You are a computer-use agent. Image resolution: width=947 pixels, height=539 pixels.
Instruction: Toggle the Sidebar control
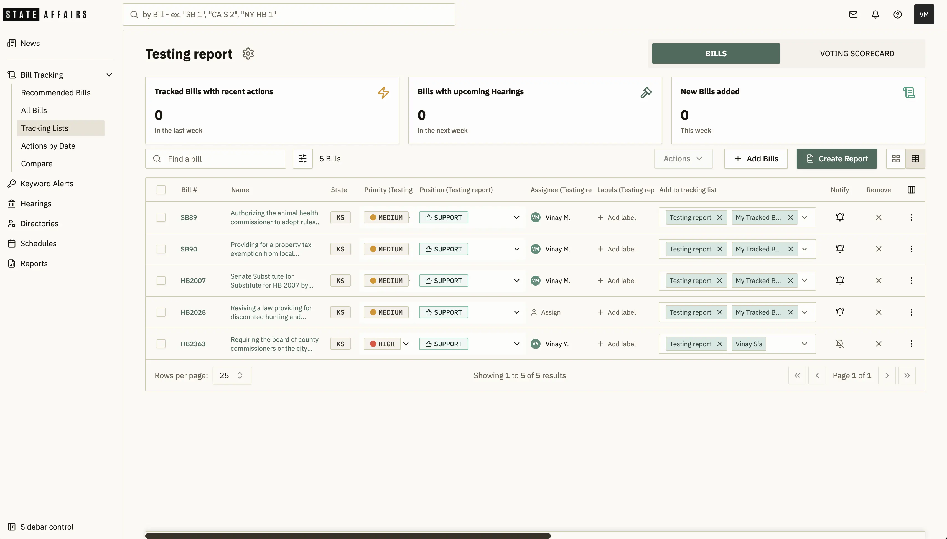pos(41,527)
